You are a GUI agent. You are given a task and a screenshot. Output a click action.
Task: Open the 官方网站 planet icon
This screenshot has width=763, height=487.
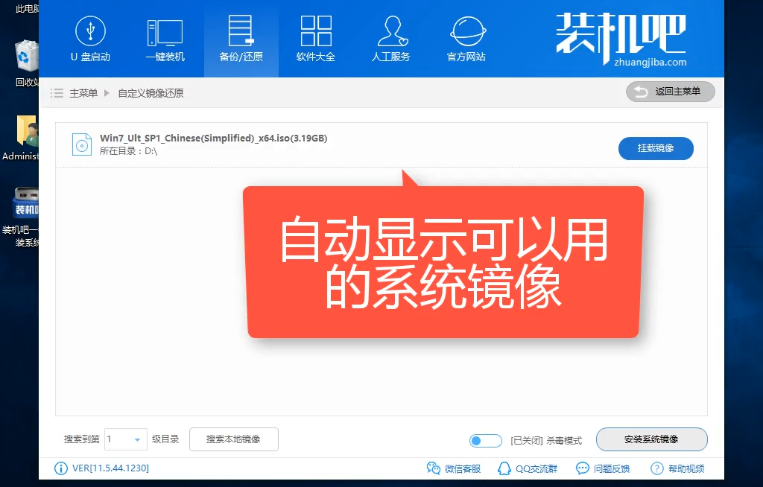(466, 31)
